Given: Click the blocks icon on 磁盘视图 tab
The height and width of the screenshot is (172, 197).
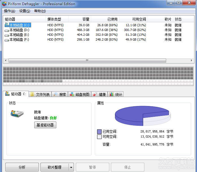Looking at the screenshot, I should pos(72,94).
